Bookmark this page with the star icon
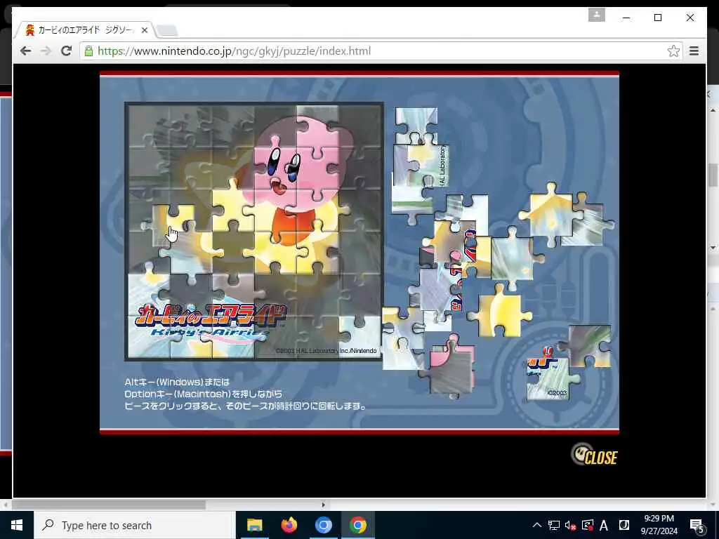This screenshot has width=719, height=539. [673, 51]
